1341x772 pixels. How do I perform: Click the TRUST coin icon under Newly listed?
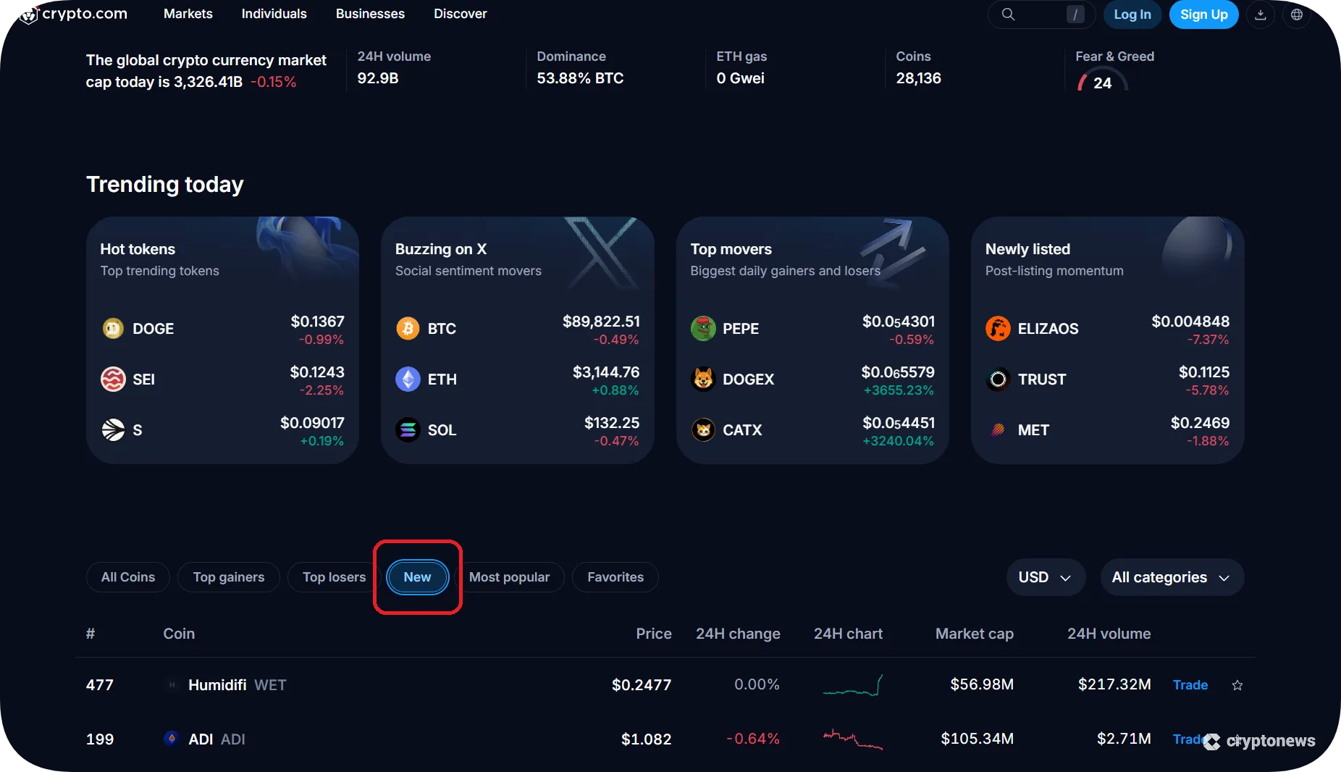pyautogui.click(x=999, y=379)
